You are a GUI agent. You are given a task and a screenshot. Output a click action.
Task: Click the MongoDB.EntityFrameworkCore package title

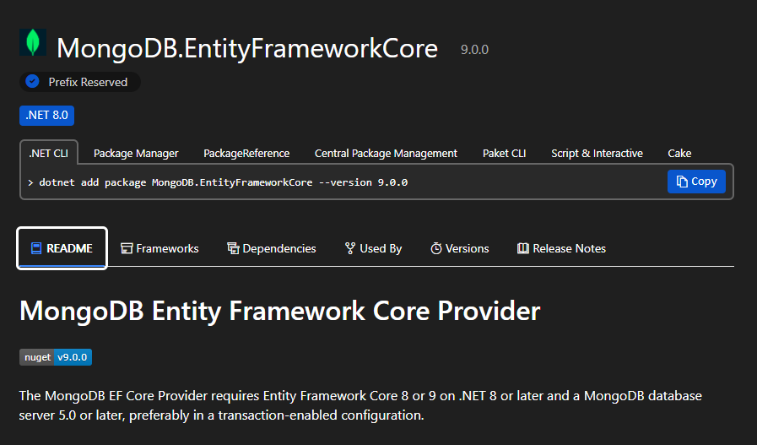[x=247, y=48]
